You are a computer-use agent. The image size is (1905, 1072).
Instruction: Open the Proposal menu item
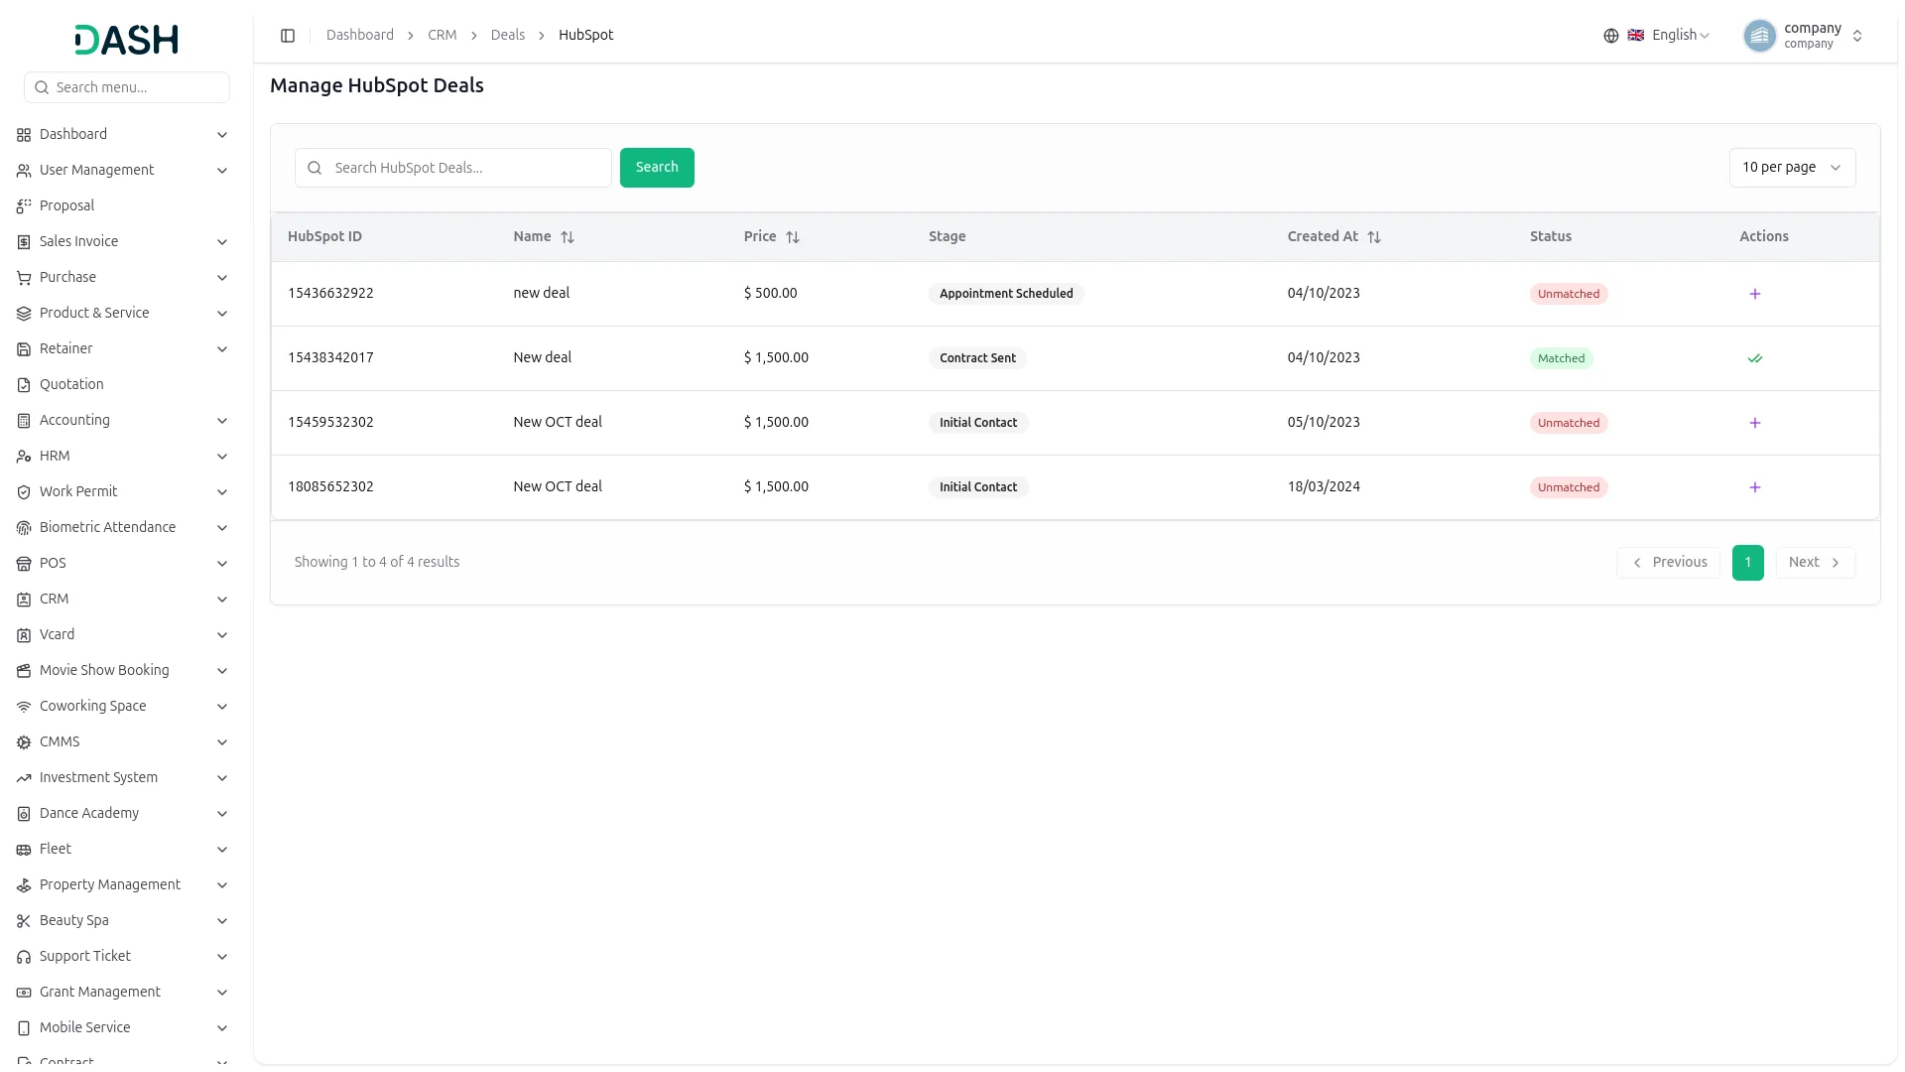coord(123,206)
